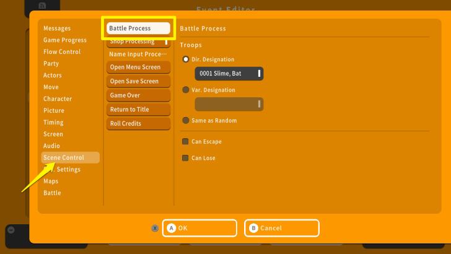Choose the Return to Title command
This screenshot has height=254, width=451.
pos(138,109)
